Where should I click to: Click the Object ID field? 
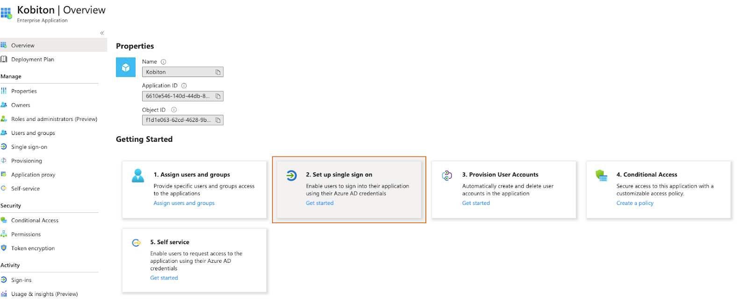click(183, 120)
